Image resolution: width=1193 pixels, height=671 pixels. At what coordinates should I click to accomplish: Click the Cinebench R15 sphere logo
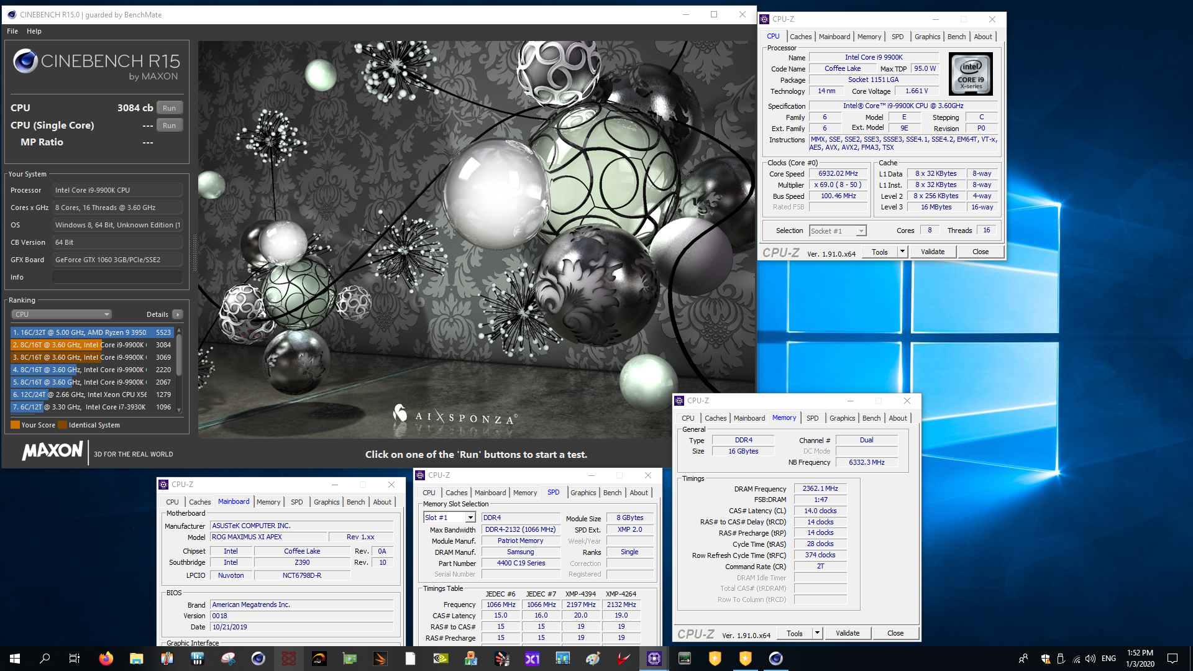pyautogui.click(x=25, y=61)
